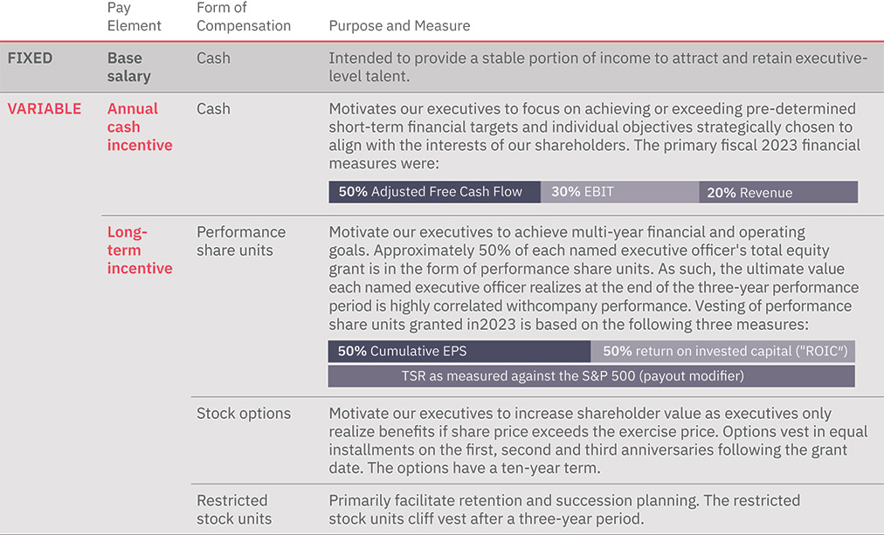Click the Restricted stock units label

pos(234,510)
